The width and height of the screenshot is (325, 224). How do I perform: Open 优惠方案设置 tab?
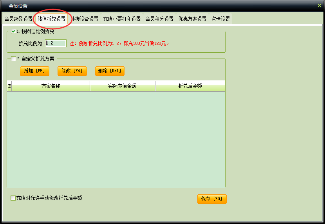(x=192, y=19)
